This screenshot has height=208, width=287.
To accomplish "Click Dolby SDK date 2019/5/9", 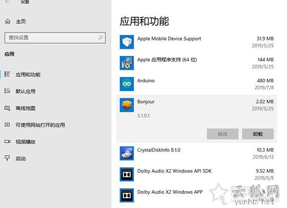I will 264,178.
